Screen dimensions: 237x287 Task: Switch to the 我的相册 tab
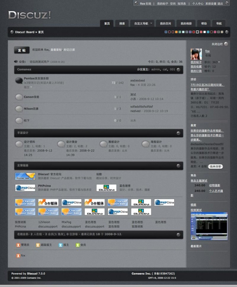tap(186, 24)
